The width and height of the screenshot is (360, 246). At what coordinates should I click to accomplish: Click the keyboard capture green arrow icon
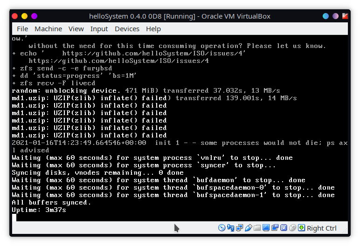pyautogui.click(x=301, y=228)
